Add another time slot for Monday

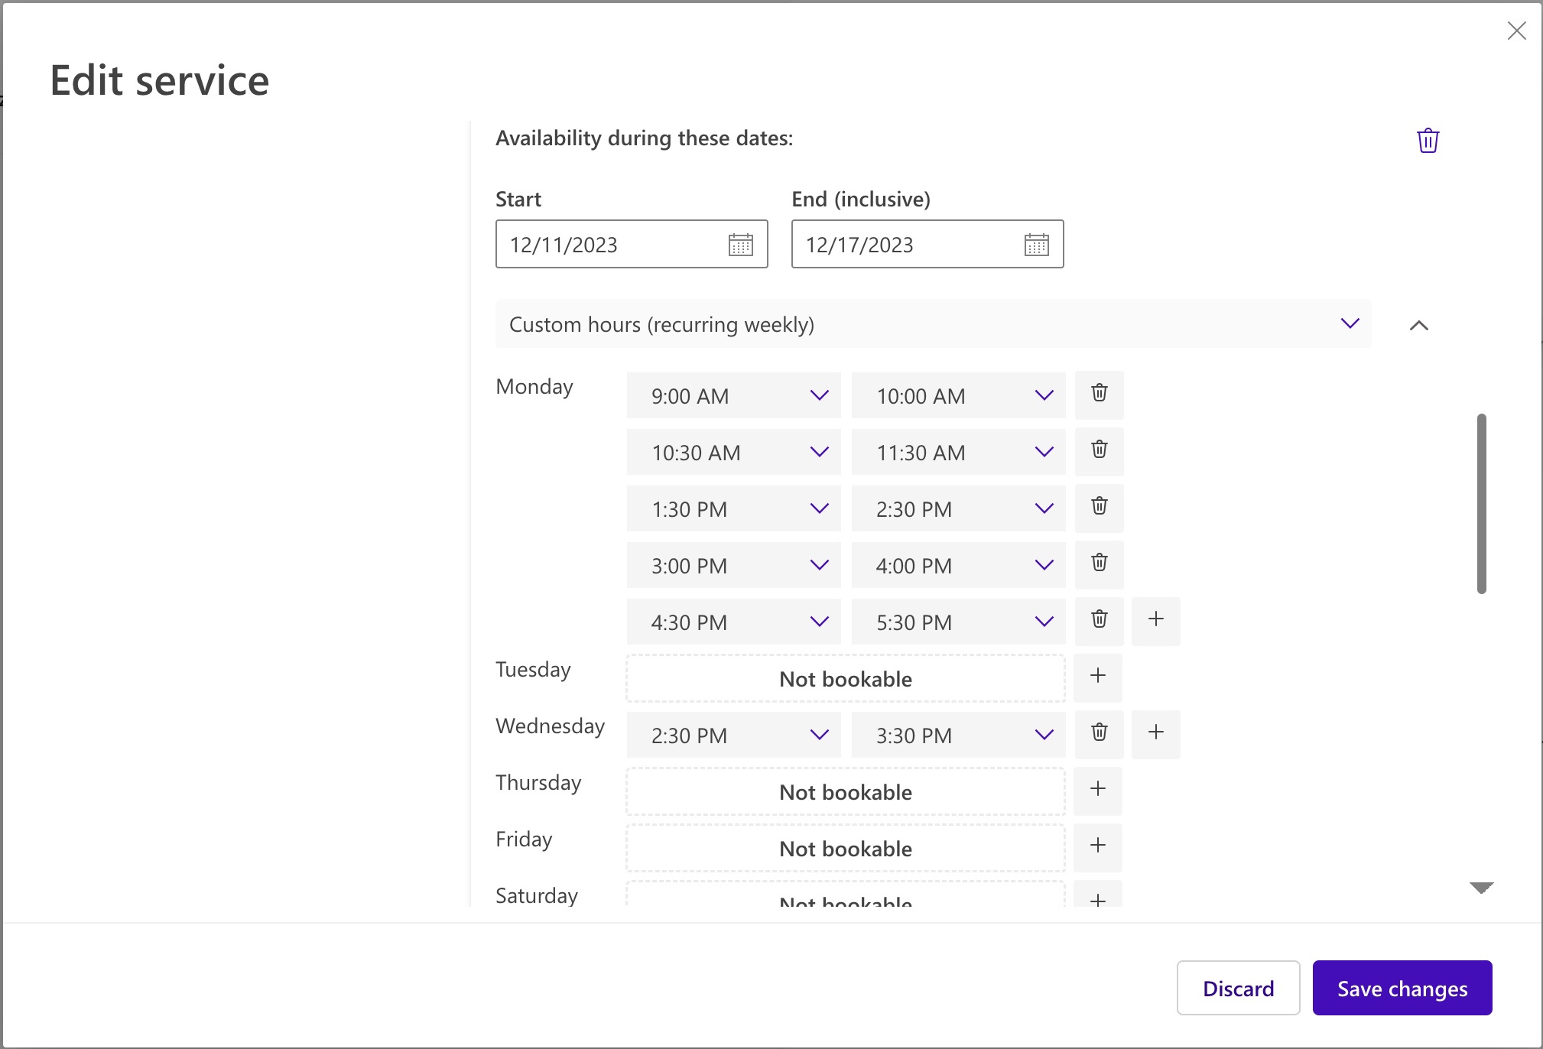point(1155,621)
